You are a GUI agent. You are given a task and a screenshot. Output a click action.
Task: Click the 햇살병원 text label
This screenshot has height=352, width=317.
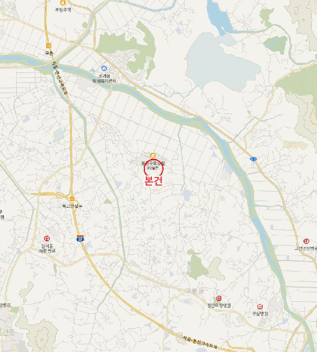click(260, 313)
